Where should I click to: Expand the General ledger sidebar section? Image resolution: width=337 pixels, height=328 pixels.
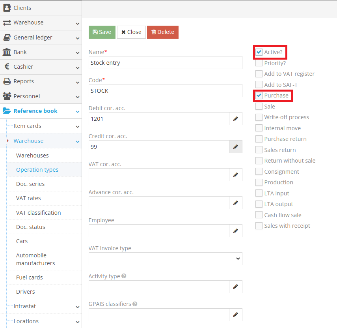coord(41,37)
